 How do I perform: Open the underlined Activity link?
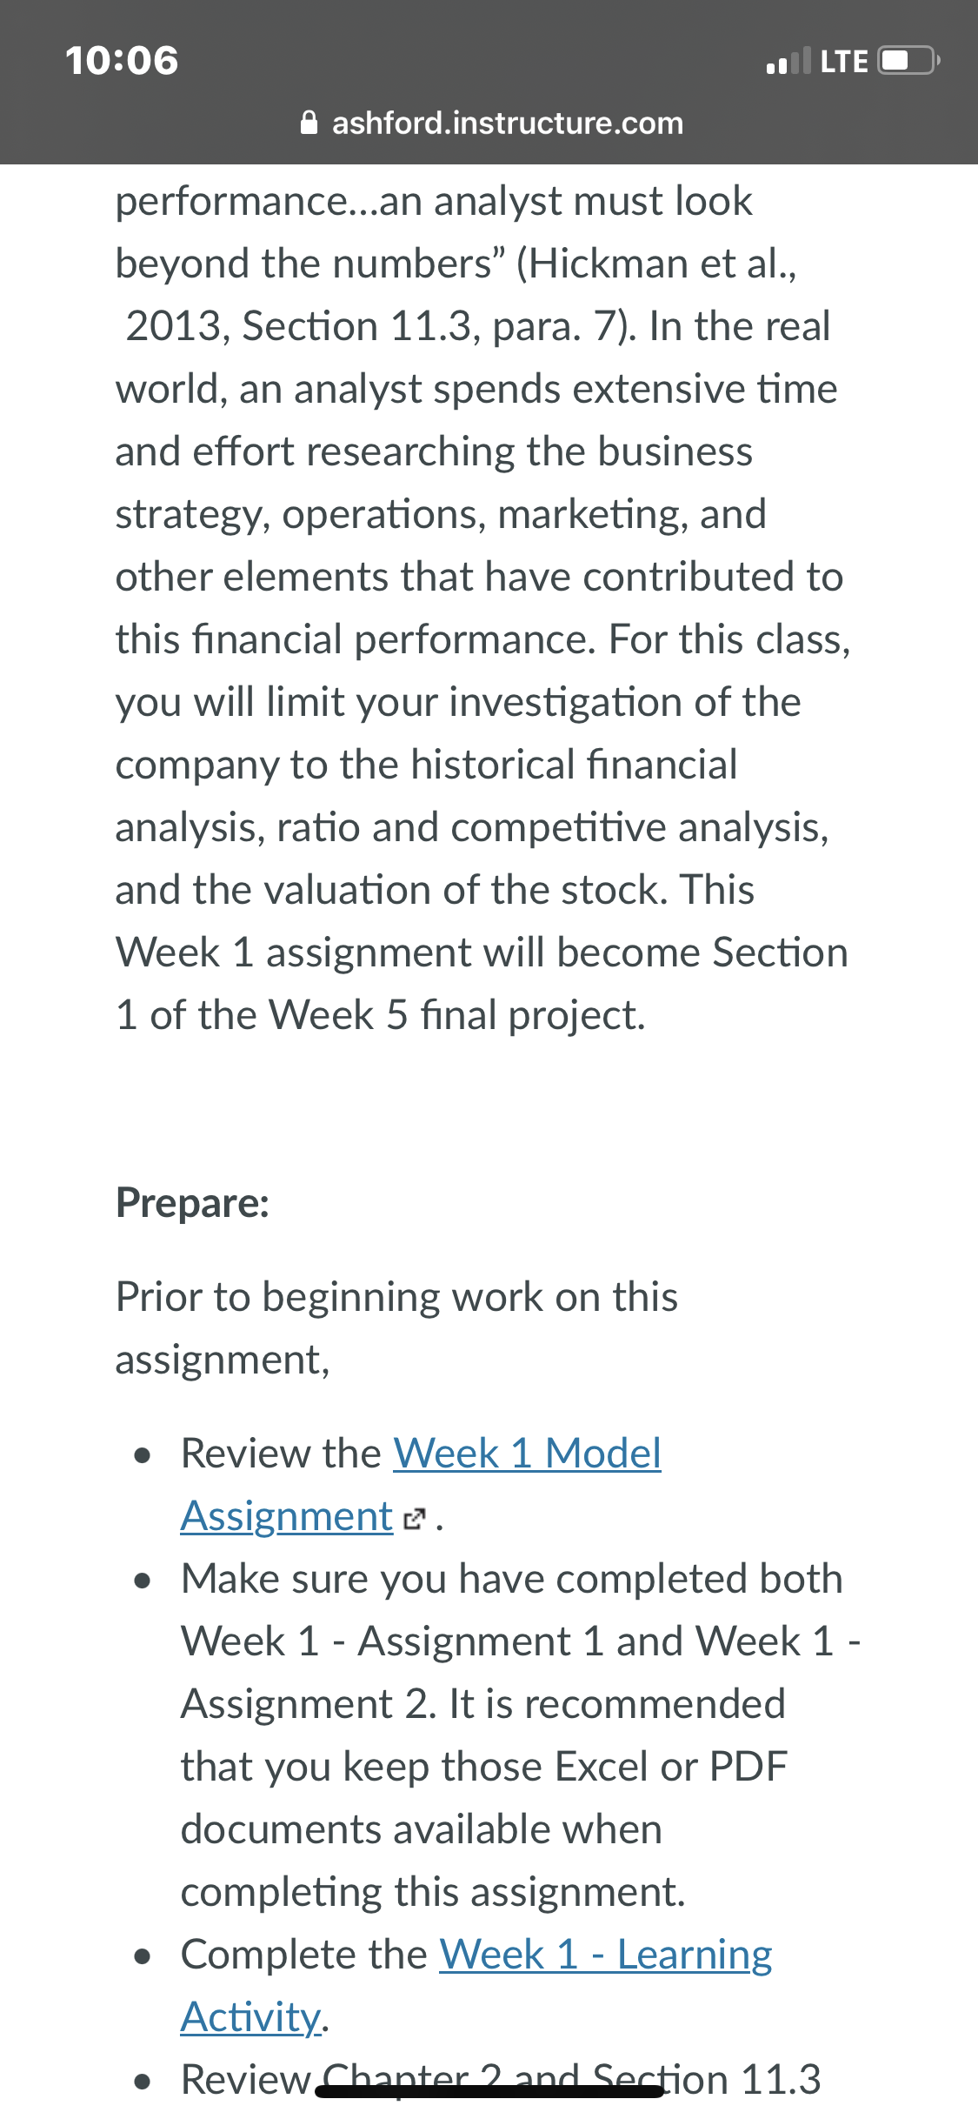pyautogui.click(x=251, y=2016)
